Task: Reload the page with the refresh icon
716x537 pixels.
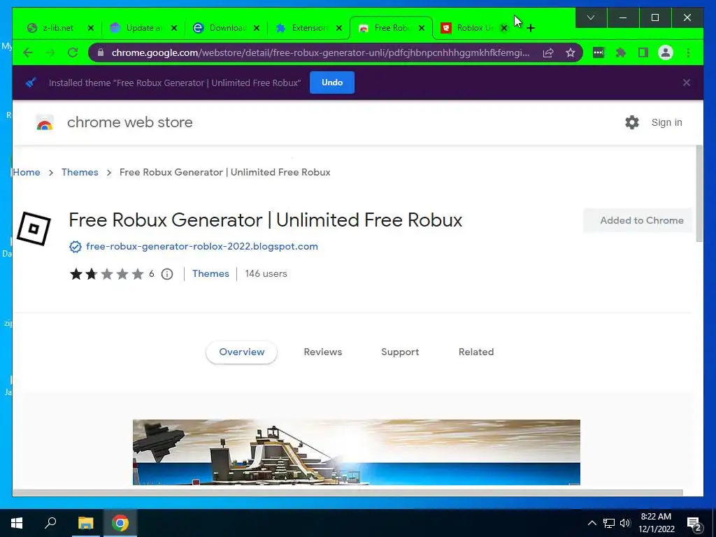Action: (73, 53)
